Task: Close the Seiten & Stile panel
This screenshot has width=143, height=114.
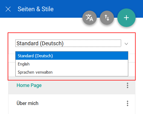Action: pos(8,9)
